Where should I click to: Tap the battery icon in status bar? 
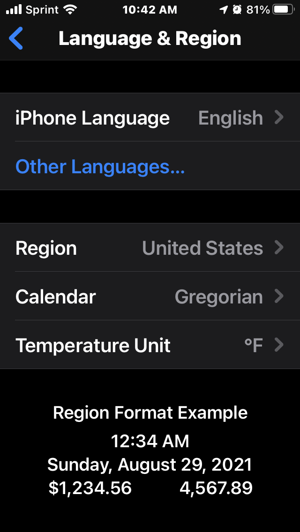coord(282,9)
